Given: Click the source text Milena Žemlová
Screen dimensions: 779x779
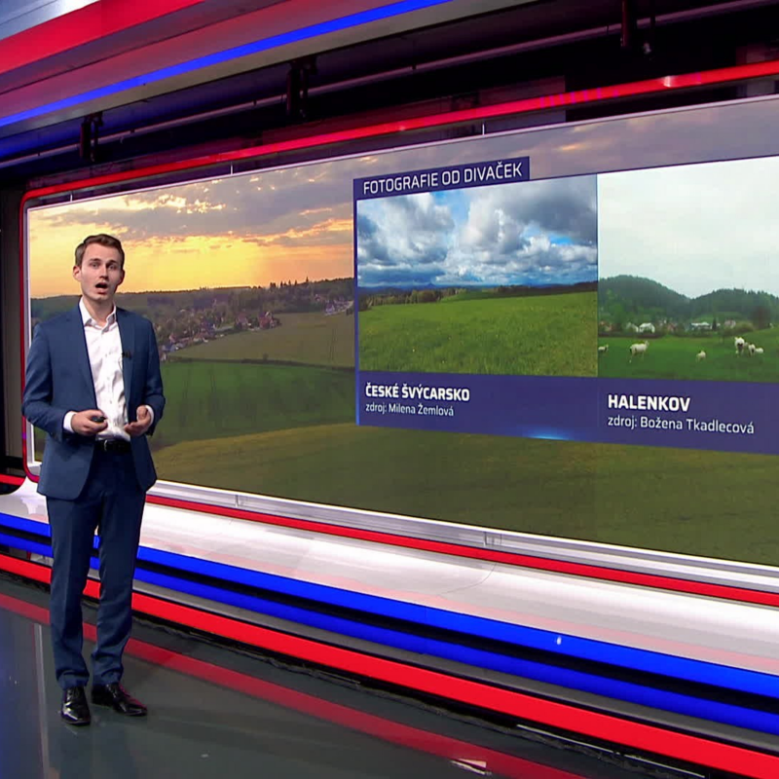Looking at the screenshot, I should click(x=409, y=410).
